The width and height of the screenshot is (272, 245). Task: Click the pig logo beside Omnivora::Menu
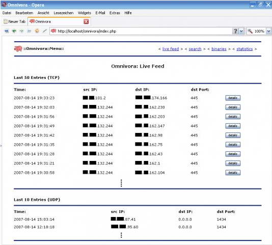tap(18, 49)
